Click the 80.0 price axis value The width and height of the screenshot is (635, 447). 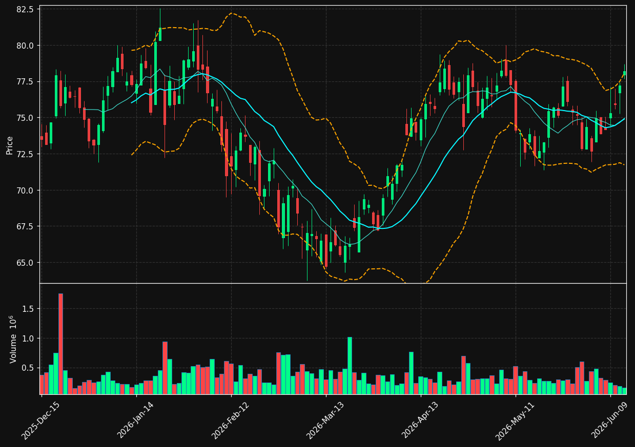[26, 46]
